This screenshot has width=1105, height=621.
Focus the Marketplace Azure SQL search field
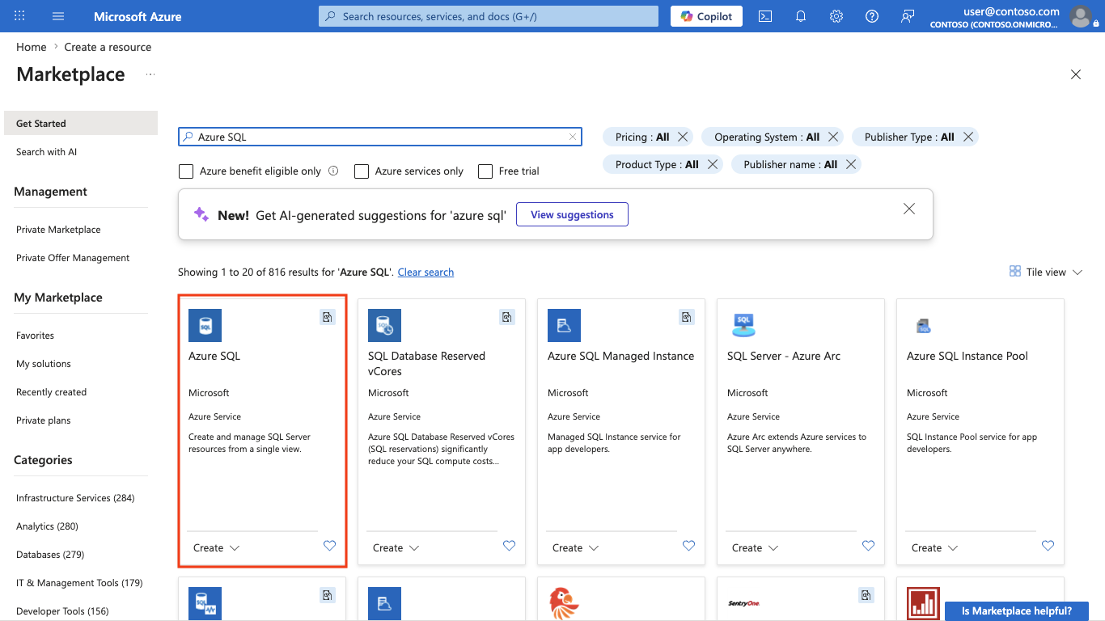click(x=380, y=137)
